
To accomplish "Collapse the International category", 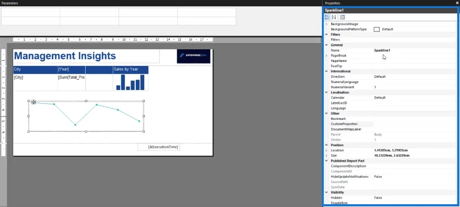I will (x=326, y=71).
